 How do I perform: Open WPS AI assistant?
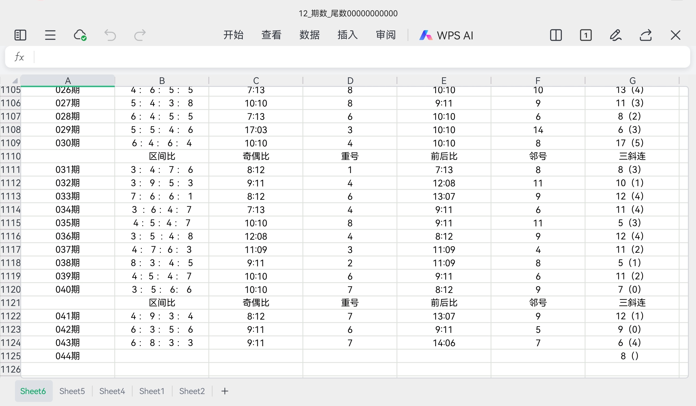pyautogui.click(x=446, y=35)
